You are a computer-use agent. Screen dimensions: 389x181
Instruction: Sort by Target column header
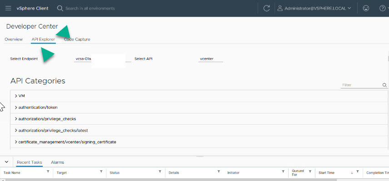click(61, 173)
